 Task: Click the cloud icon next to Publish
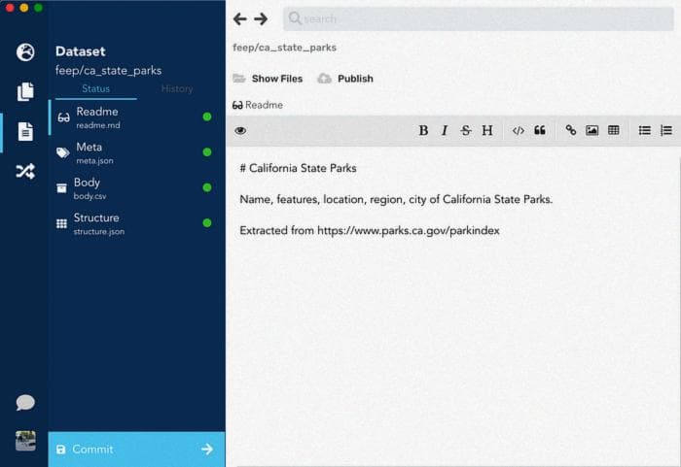click(324, 79)
